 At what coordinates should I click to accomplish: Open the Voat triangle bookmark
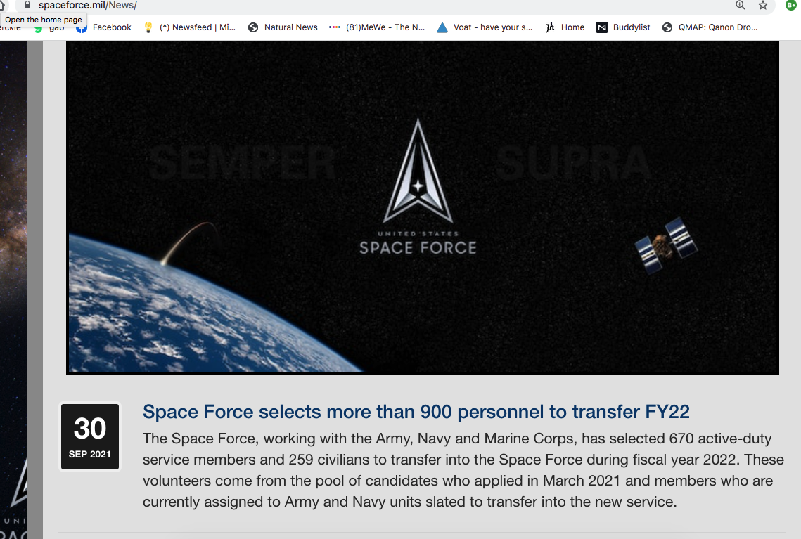pos(485,27)
